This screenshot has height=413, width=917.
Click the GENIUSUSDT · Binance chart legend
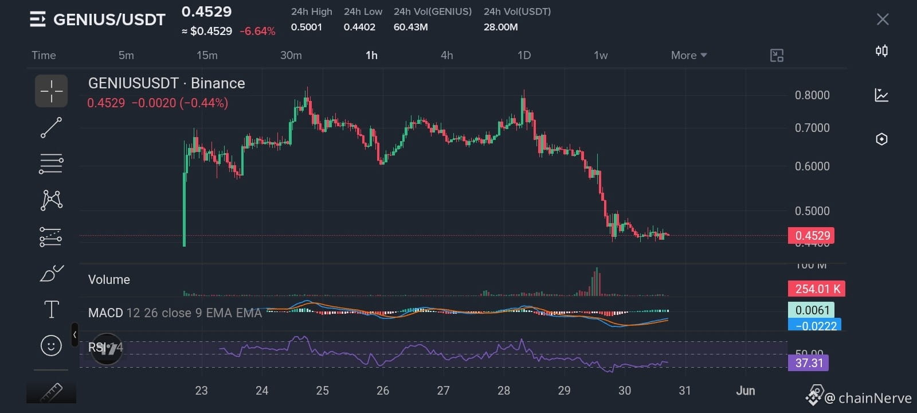coord(167,84)
